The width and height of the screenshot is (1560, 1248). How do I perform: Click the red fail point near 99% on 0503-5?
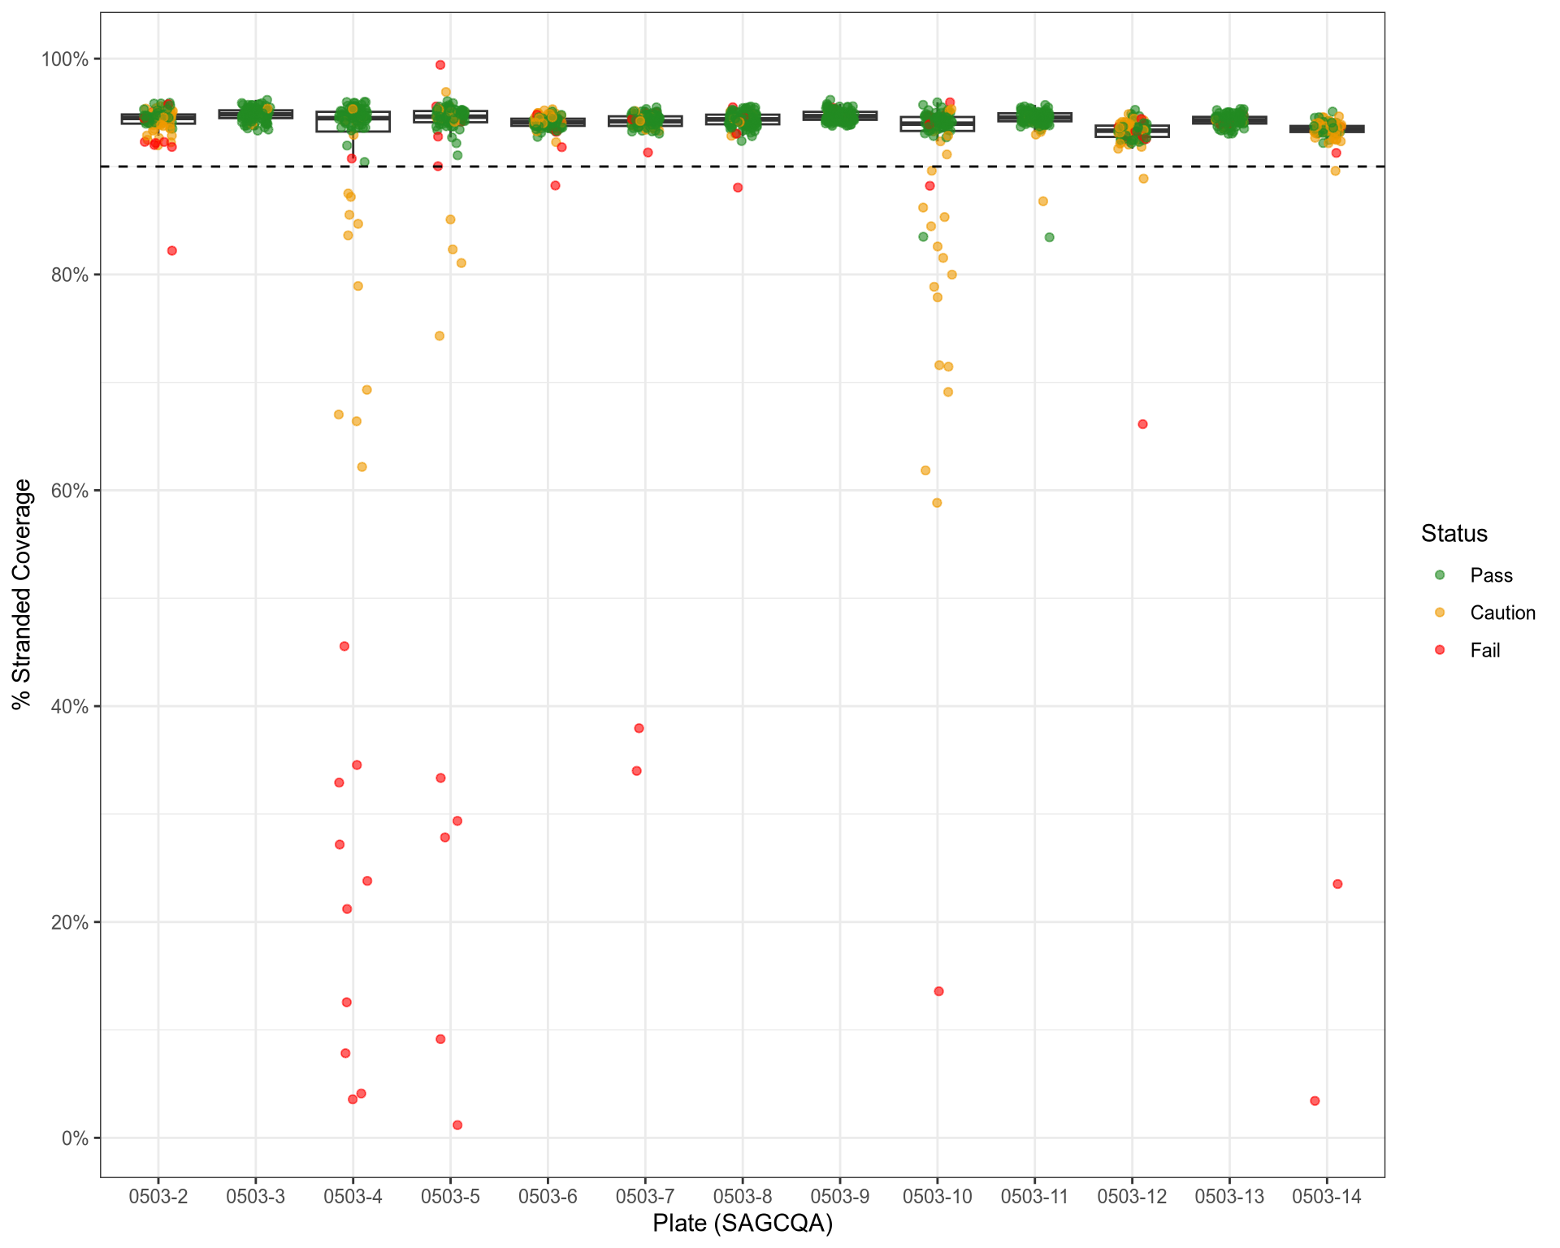[x=440, y=65]
